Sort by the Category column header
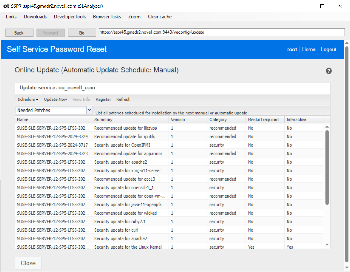350x272 pixels. (227, 120)
